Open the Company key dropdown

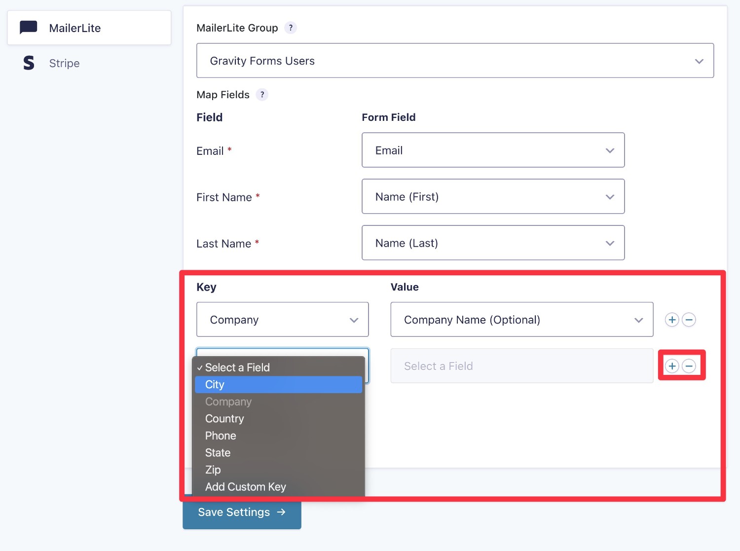(282, 319)
